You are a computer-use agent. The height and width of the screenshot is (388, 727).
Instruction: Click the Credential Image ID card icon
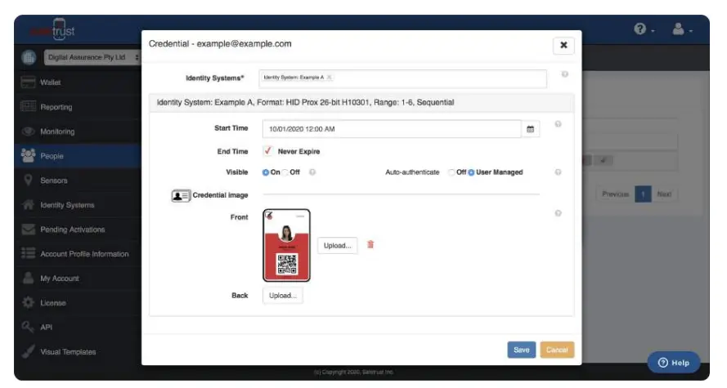181,196
